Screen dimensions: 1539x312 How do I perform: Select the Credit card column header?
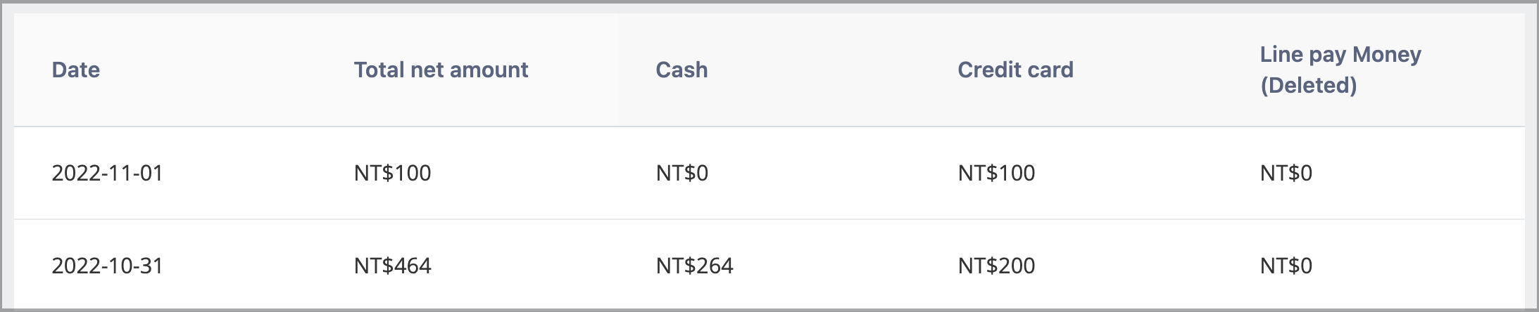click(1015, 70)
